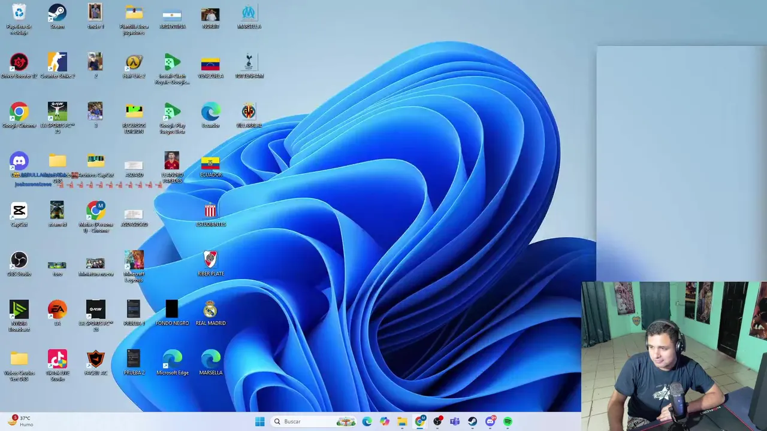
Task: Open the PRUEBA 2 file
Action: 134,363
